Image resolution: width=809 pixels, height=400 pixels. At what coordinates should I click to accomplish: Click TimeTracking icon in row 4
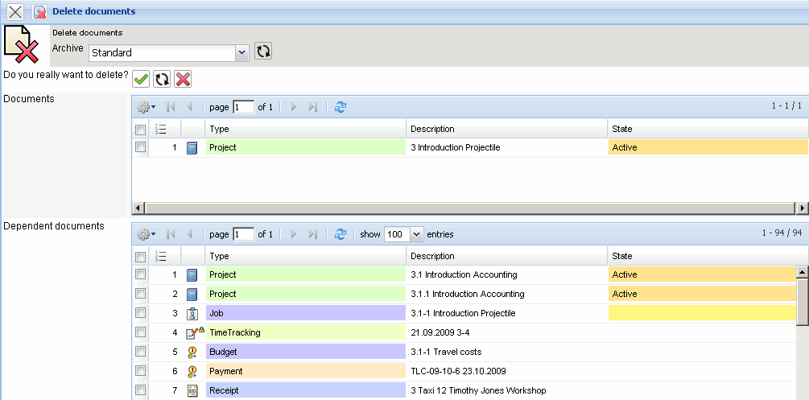click(x=193, y=332)
